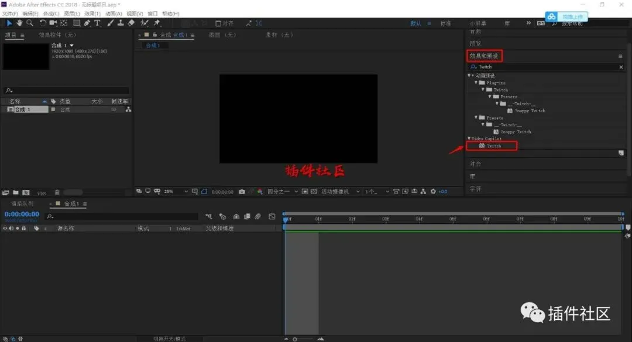Select the Puppet Pin tool

(157, 23)
